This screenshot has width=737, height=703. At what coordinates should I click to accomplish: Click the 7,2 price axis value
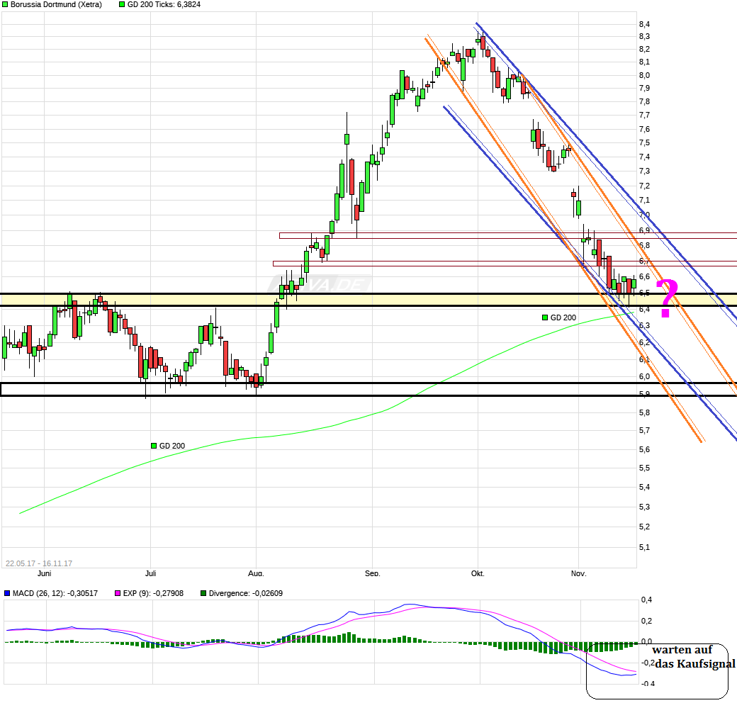click(644, 186)
